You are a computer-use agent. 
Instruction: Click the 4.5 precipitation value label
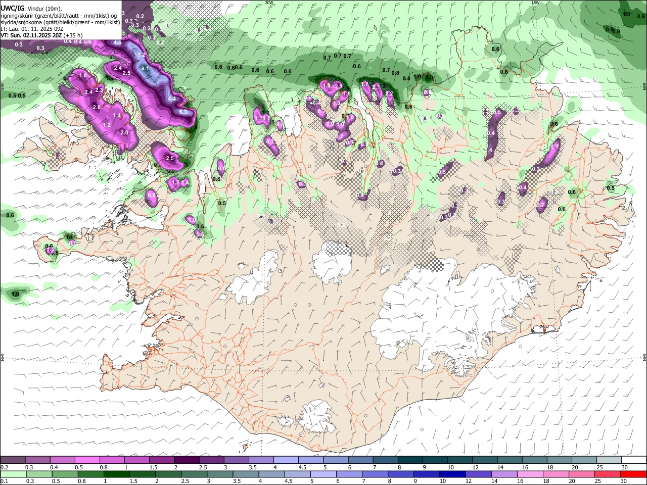[117, 42]
